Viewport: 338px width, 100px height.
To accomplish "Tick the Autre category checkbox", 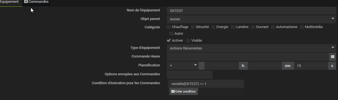I will 171,34.
